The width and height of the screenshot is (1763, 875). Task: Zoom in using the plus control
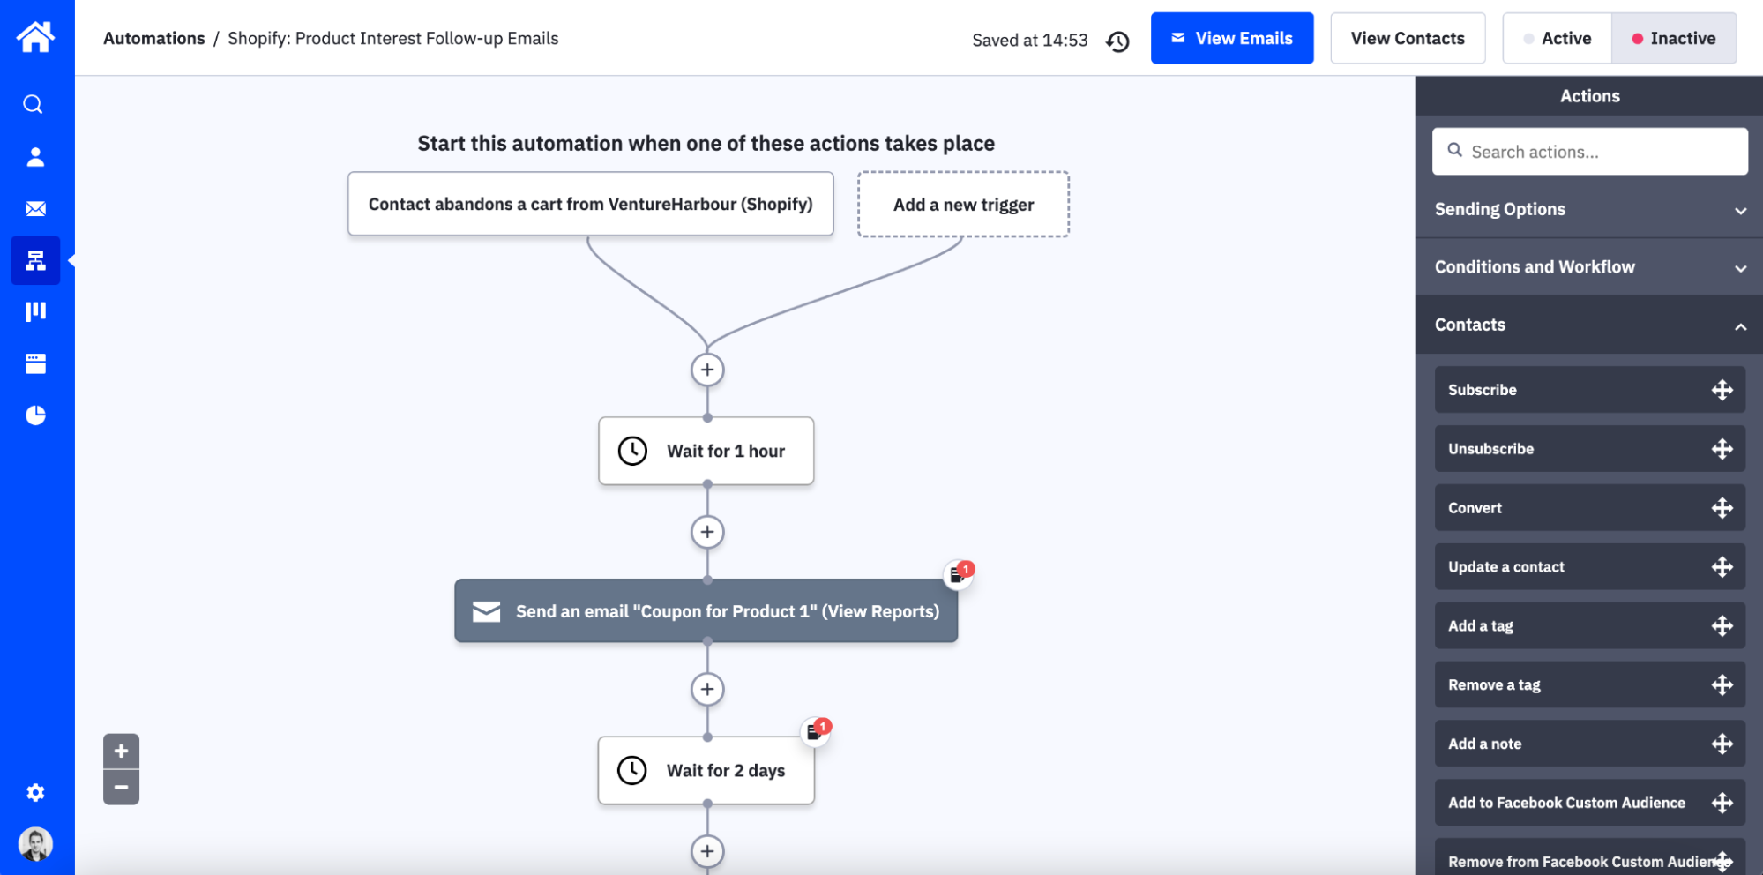point(121,751)
